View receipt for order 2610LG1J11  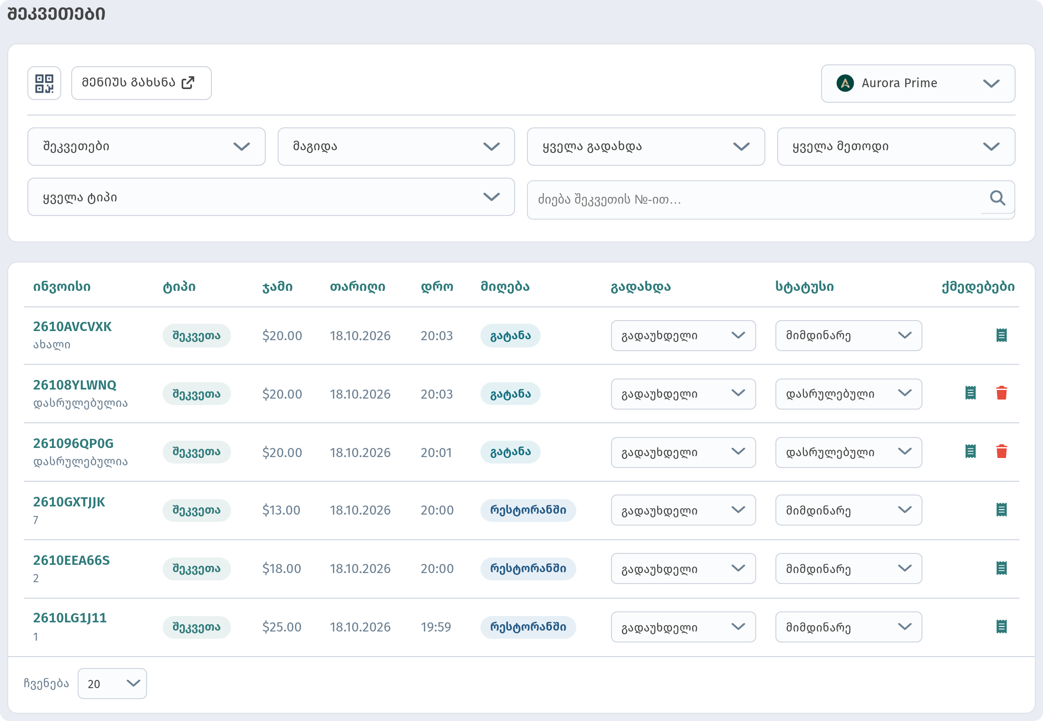click(1001, 627)
